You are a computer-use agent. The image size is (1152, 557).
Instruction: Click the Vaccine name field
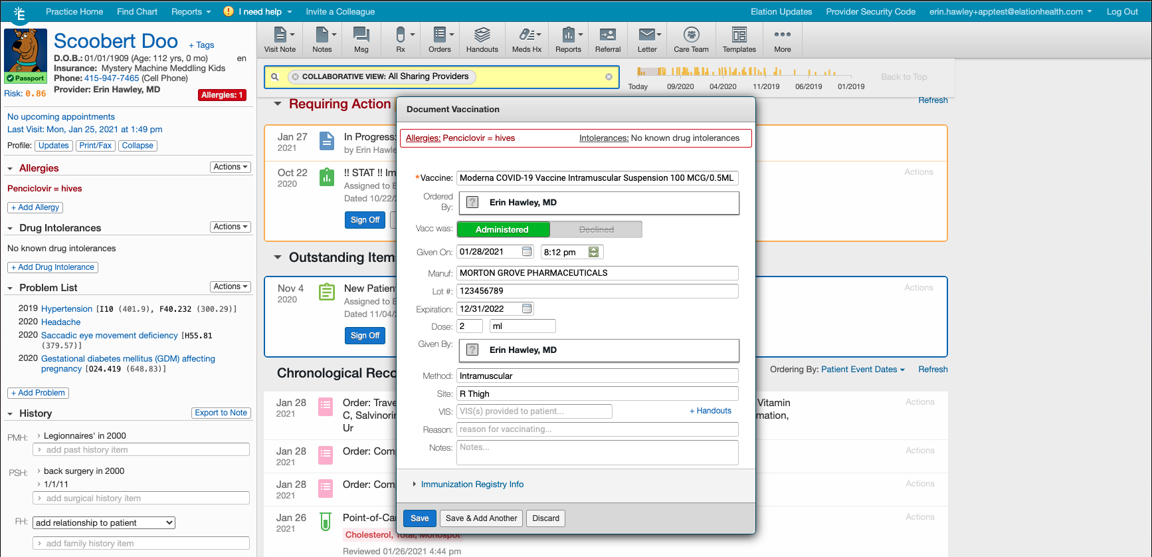[597, 177]
